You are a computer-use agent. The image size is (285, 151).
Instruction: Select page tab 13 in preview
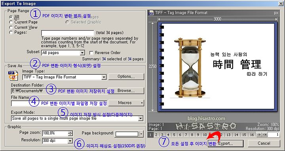tap(228, 135)
